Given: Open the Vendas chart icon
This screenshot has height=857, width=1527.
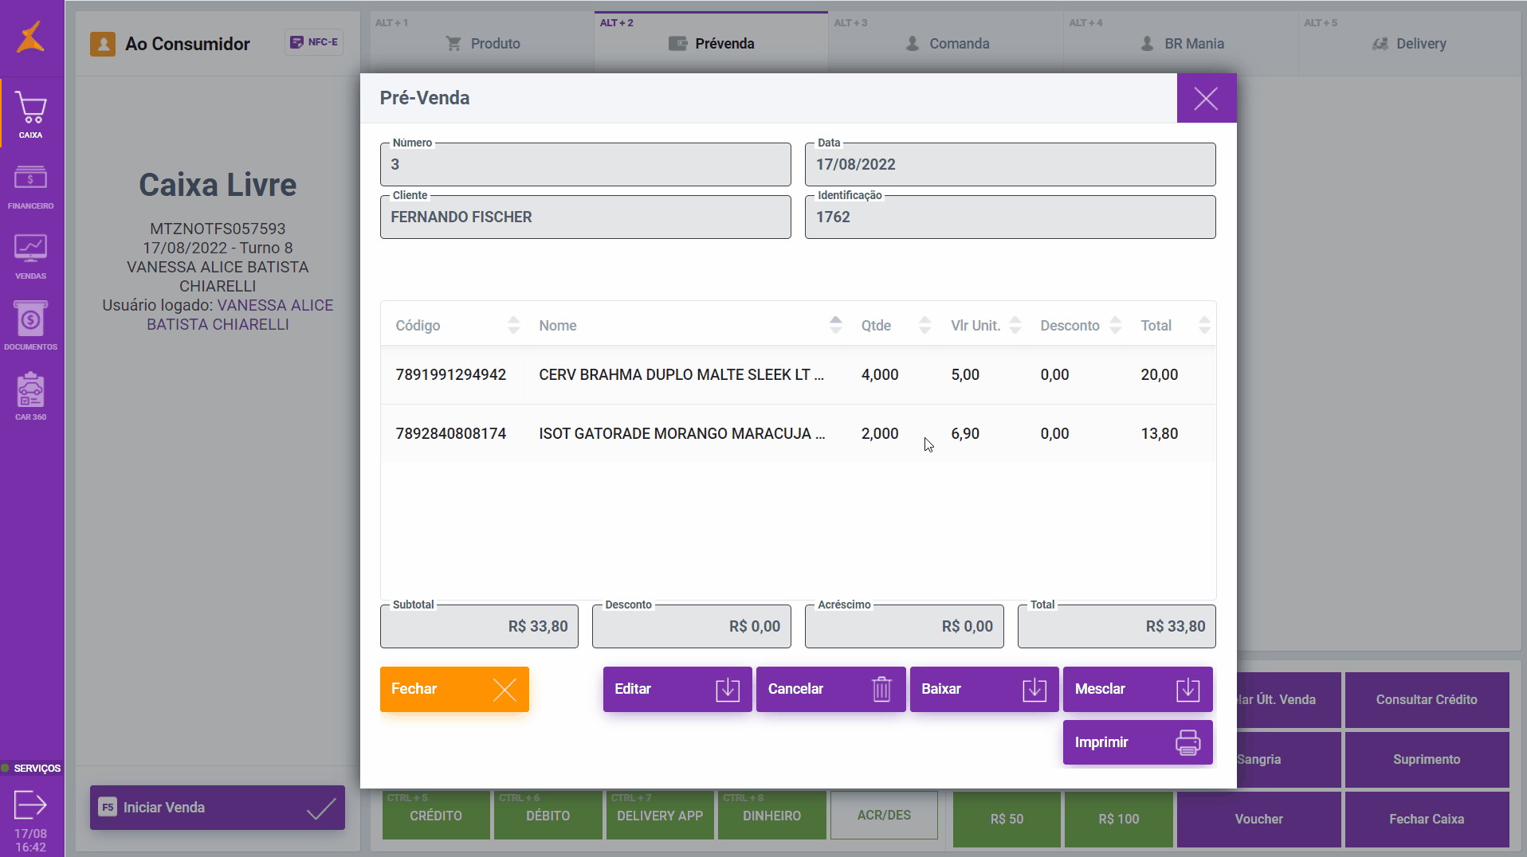Looking at the screenshot, I should click(31, 248).
